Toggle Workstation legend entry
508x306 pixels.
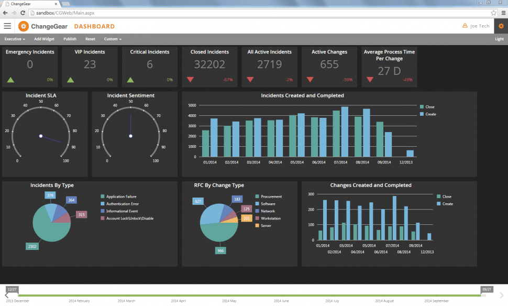pos(268,218)
